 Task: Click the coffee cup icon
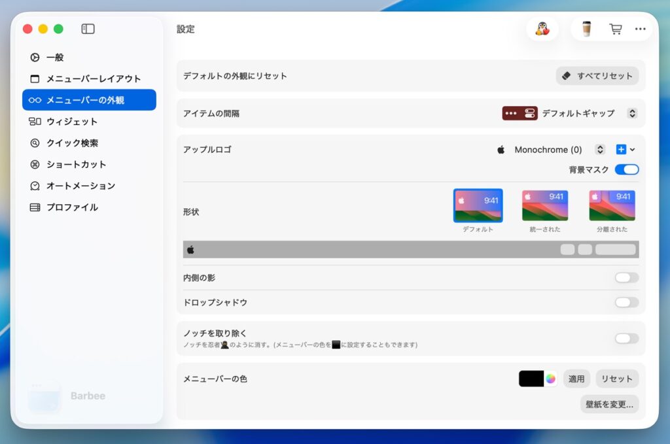pos(586,29)
